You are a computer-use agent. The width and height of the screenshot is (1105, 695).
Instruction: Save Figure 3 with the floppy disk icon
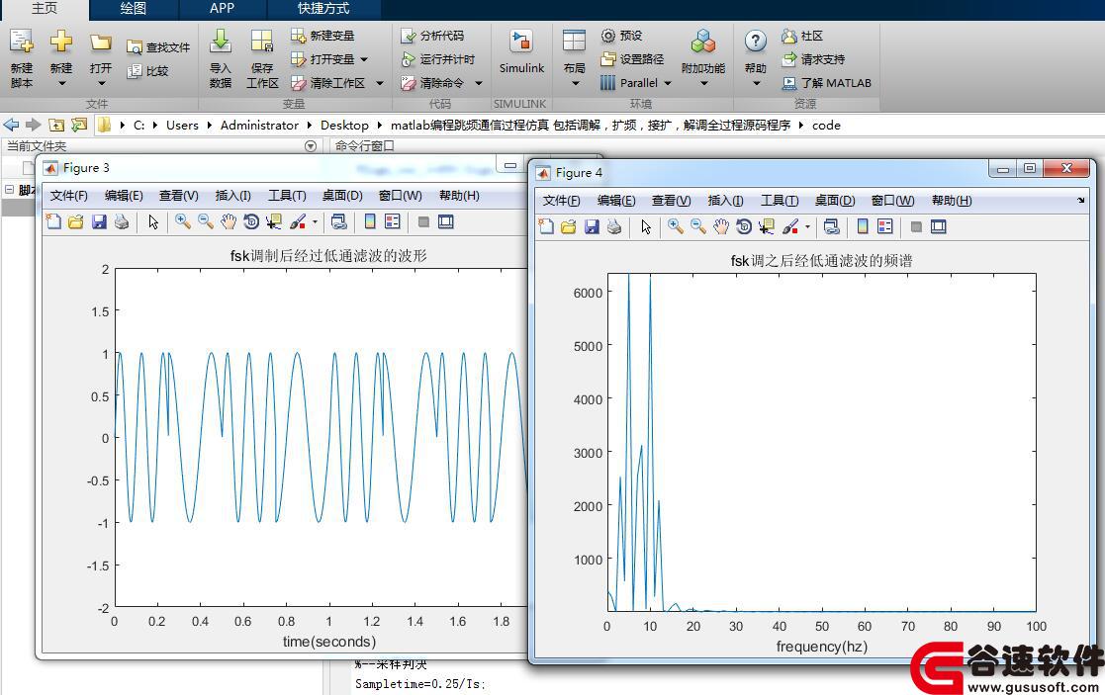[99, 221]
